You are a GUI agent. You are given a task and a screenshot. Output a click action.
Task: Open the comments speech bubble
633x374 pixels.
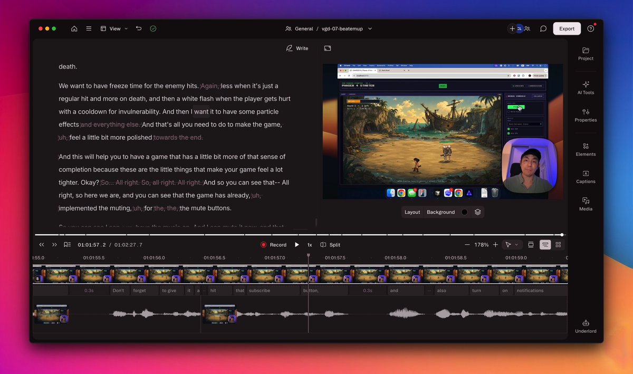pos(543,28)
